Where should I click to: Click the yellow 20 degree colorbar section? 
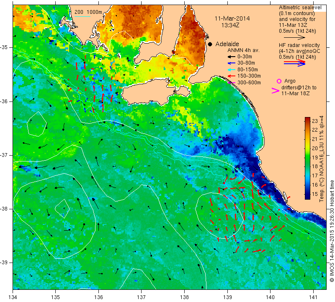[307, 148]
